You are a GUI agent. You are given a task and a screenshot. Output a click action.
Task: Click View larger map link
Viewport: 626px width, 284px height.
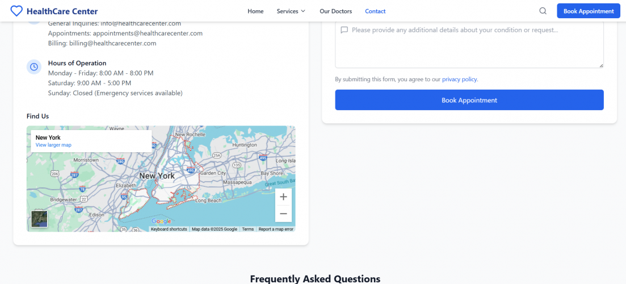click(x=53, y=145)
